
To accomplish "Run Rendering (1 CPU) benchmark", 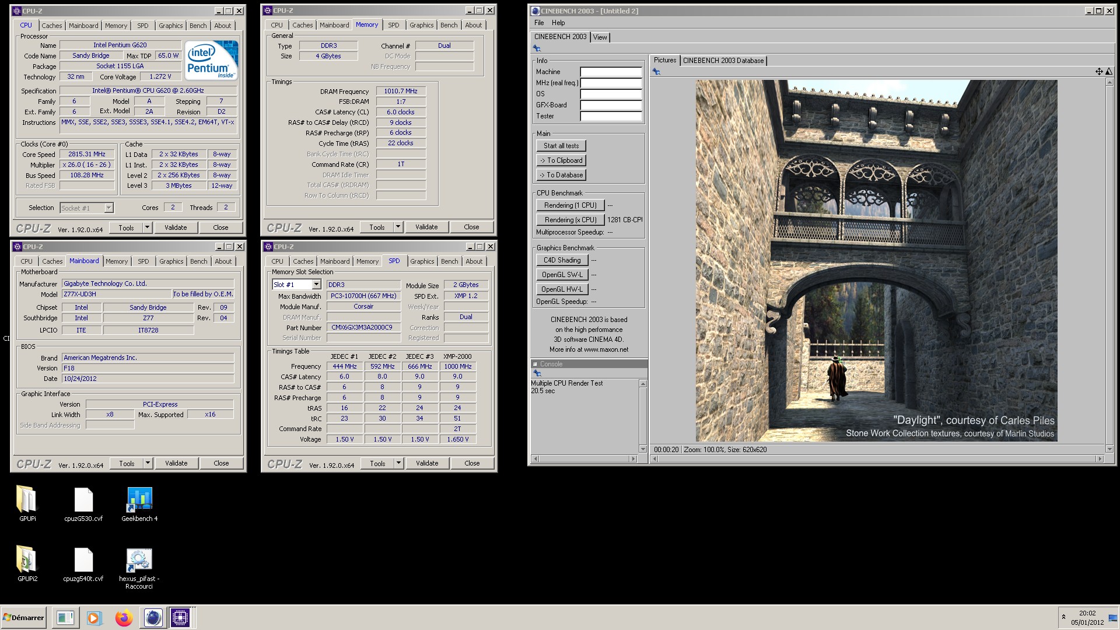I will 570,205.
